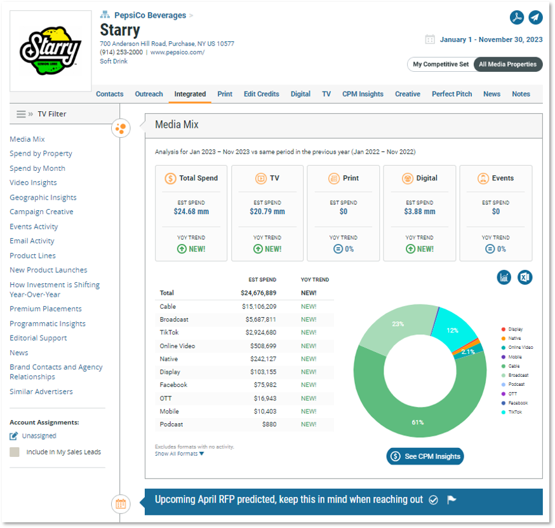555x528 pixels.
Task: Toggle the Broadcast legend entry
Action: click(515, 375)
